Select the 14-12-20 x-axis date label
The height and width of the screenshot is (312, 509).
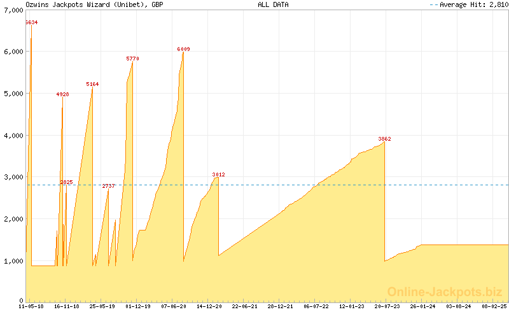point(209,306)
